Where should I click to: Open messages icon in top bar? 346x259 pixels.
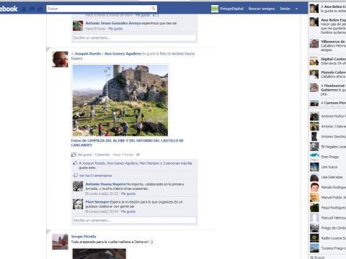coord(32,9)
